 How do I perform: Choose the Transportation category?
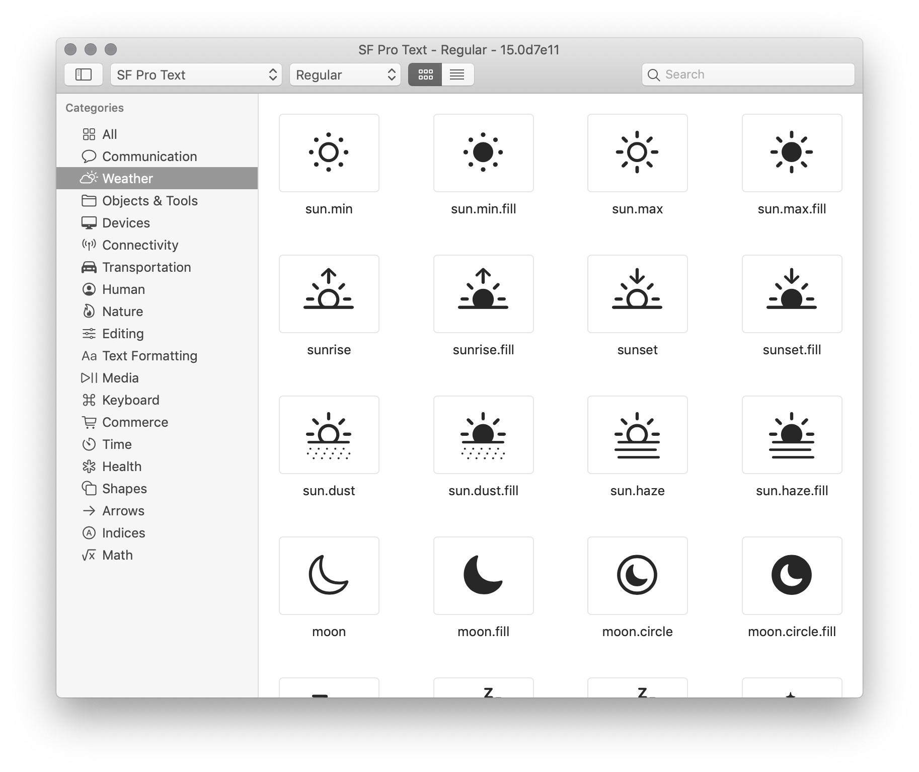(157, 267)
